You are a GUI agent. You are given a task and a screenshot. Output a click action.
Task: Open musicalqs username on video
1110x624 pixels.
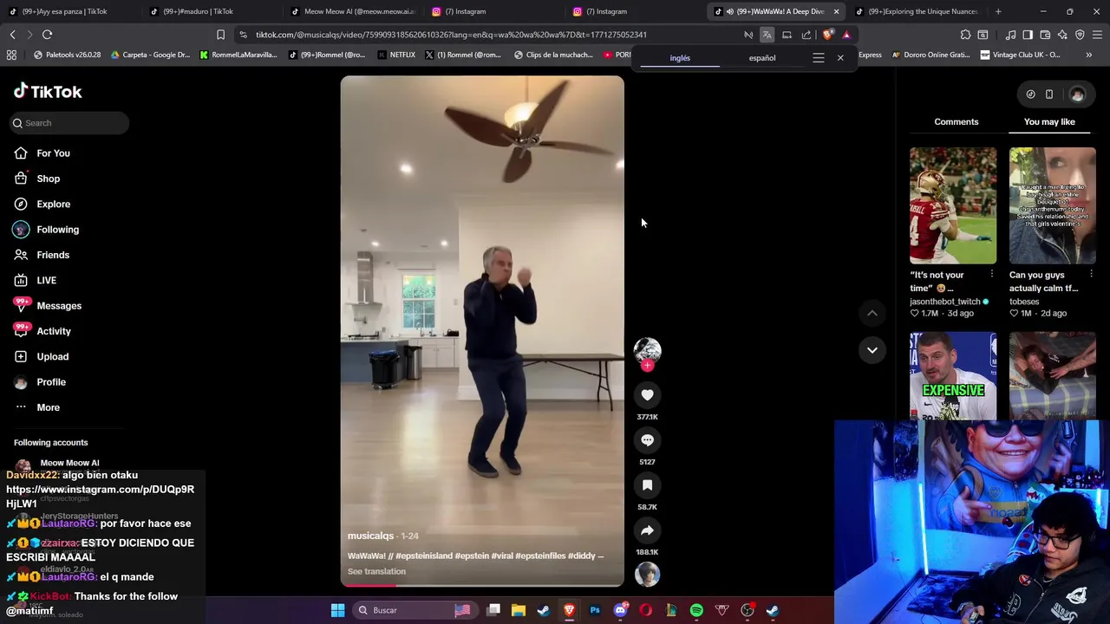point(370,536)
